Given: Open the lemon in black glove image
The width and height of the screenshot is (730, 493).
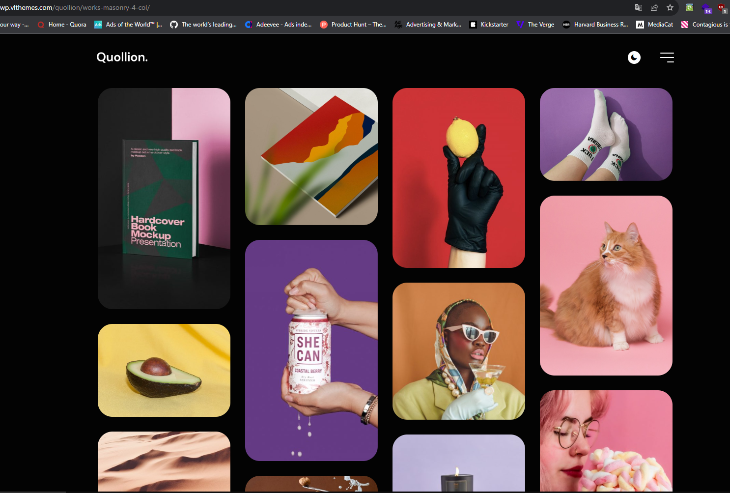Looking at the screenshot, I should point(459,178).
